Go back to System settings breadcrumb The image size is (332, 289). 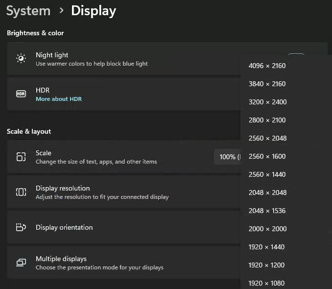click(28, 11)
